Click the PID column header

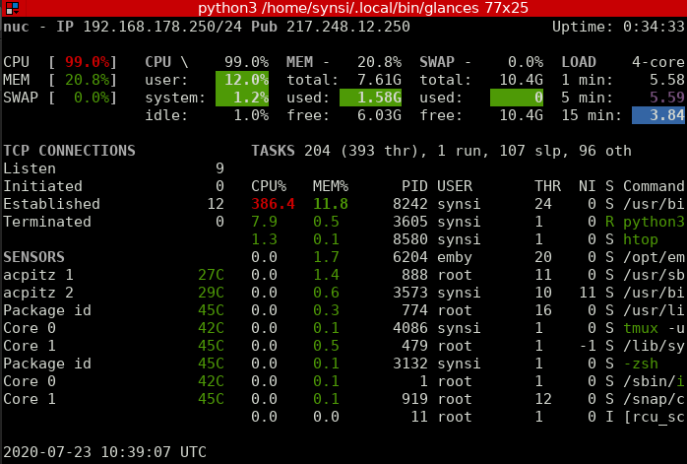414,186
